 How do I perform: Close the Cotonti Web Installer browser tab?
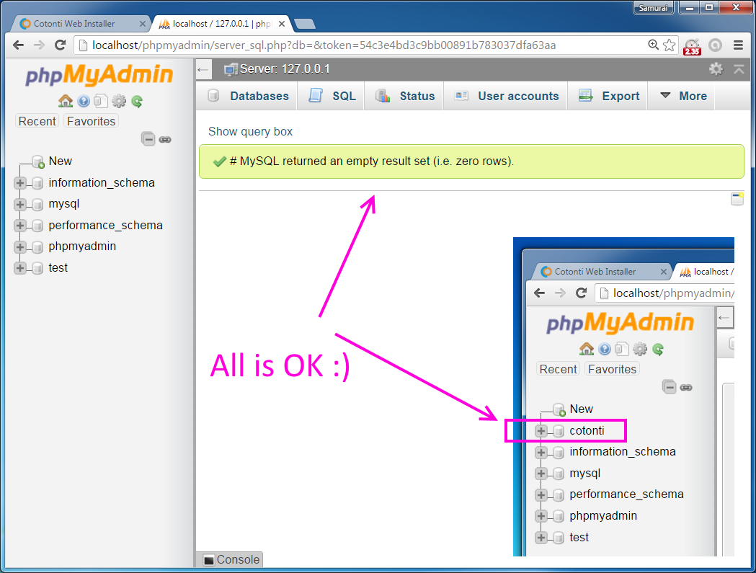coord(142,24)
